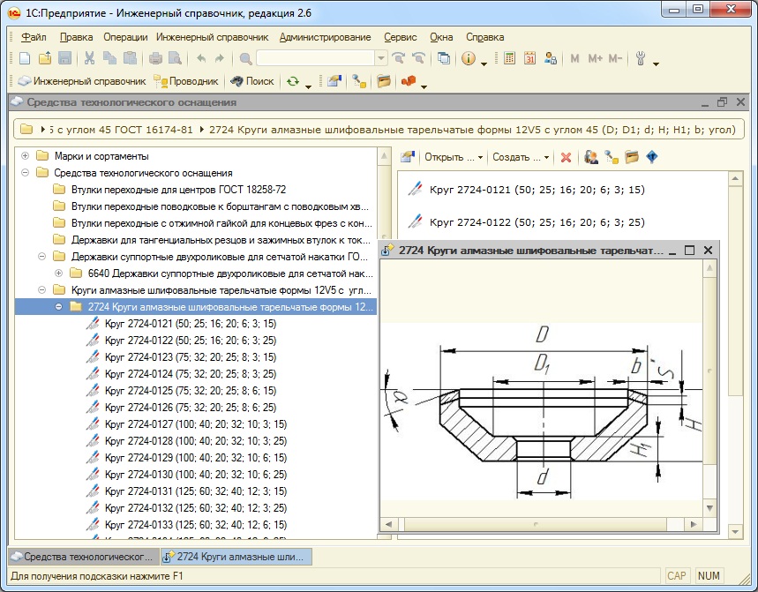The image size is (758, 592).
Task: Click the M+ memory toolbar button
Action: [x=595, y=58]
